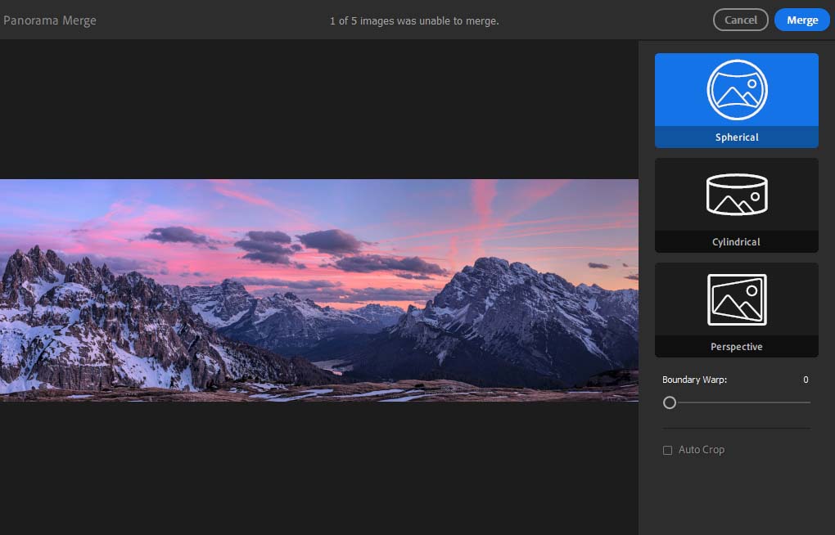Click the Merge button
Image resolution: width=835 pixels, height=535 pixels.
802,20
